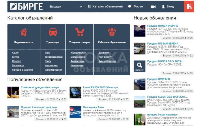The image size is (202, 126).
Task: Open Продаю Suzuki GSX 600F listing title
Action: [165, 96]
